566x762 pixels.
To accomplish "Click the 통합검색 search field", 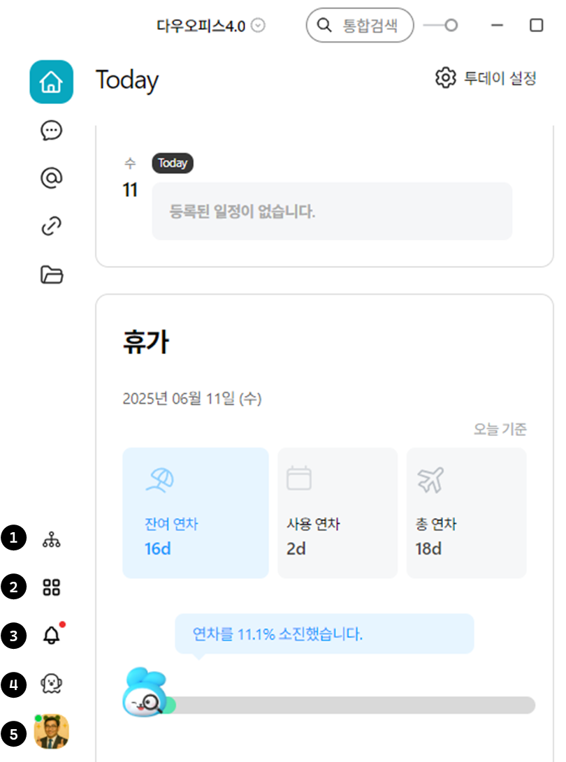I will 360,26.
